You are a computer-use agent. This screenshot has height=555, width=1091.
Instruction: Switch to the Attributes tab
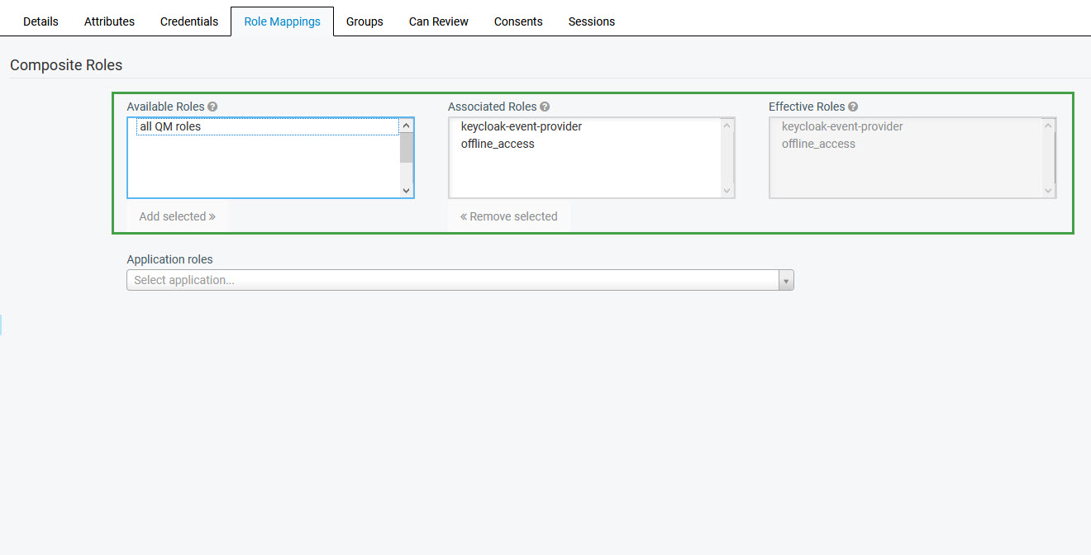point(109,21)
